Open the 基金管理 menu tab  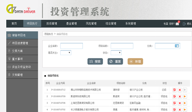71,24
